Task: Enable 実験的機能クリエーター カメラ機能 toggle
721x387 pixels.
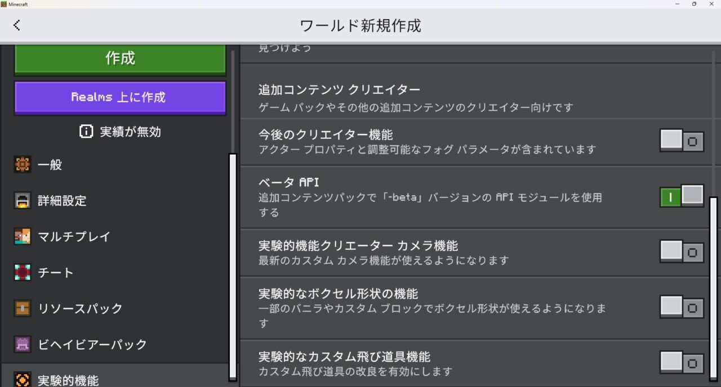Action: coord(682,251)
